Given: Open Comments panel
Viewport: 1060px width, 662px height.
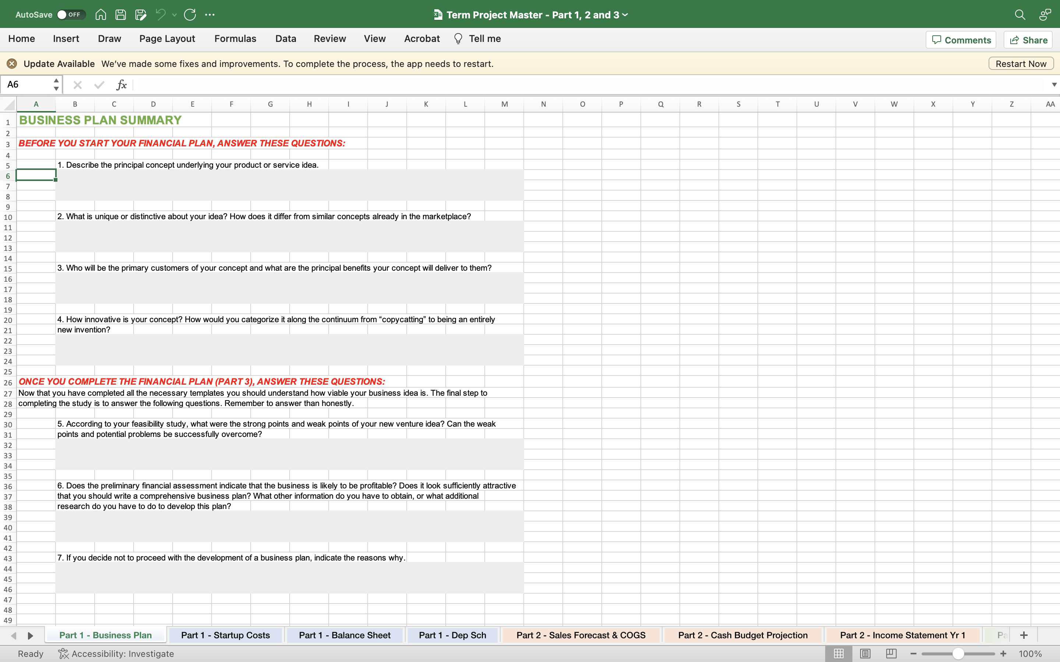Looking at the screenshot, I should click(961, 39).
